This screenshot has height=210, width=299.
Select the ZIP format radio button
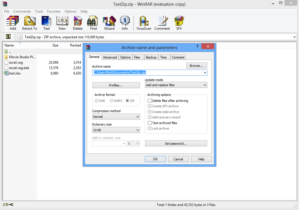pos(127,101)
